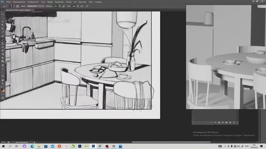Select the Lasso tool

2,21
